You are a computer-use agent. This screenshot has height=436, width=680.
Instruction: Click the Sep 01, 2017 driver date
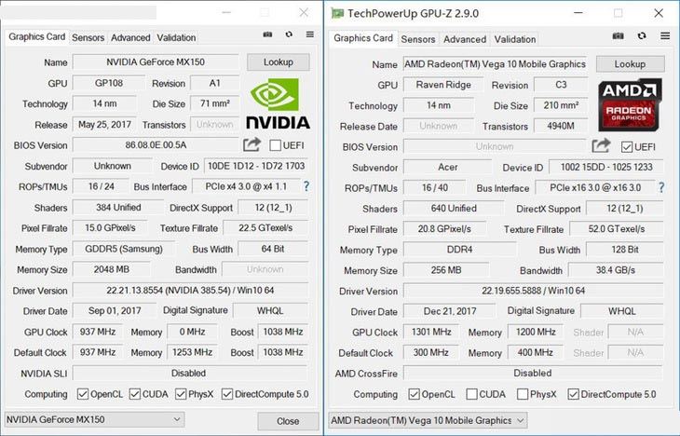[115, 310]
